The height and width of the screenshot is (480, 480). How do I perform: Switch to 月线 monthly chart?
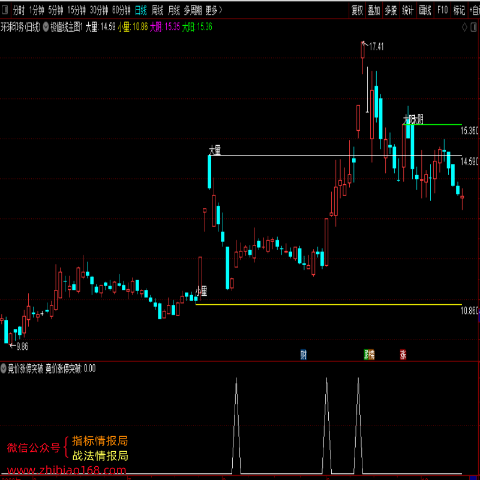174,10
